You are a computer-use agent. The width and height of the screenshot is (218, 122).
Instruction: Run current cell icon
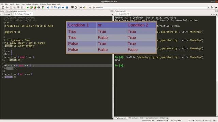pos(31,7)
